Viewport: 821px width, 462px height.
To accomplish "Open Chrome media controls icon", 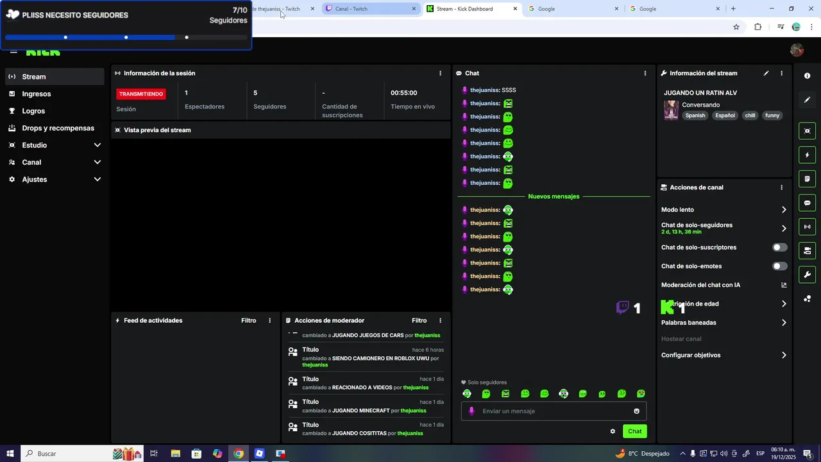I will click(x=781, y=27).
